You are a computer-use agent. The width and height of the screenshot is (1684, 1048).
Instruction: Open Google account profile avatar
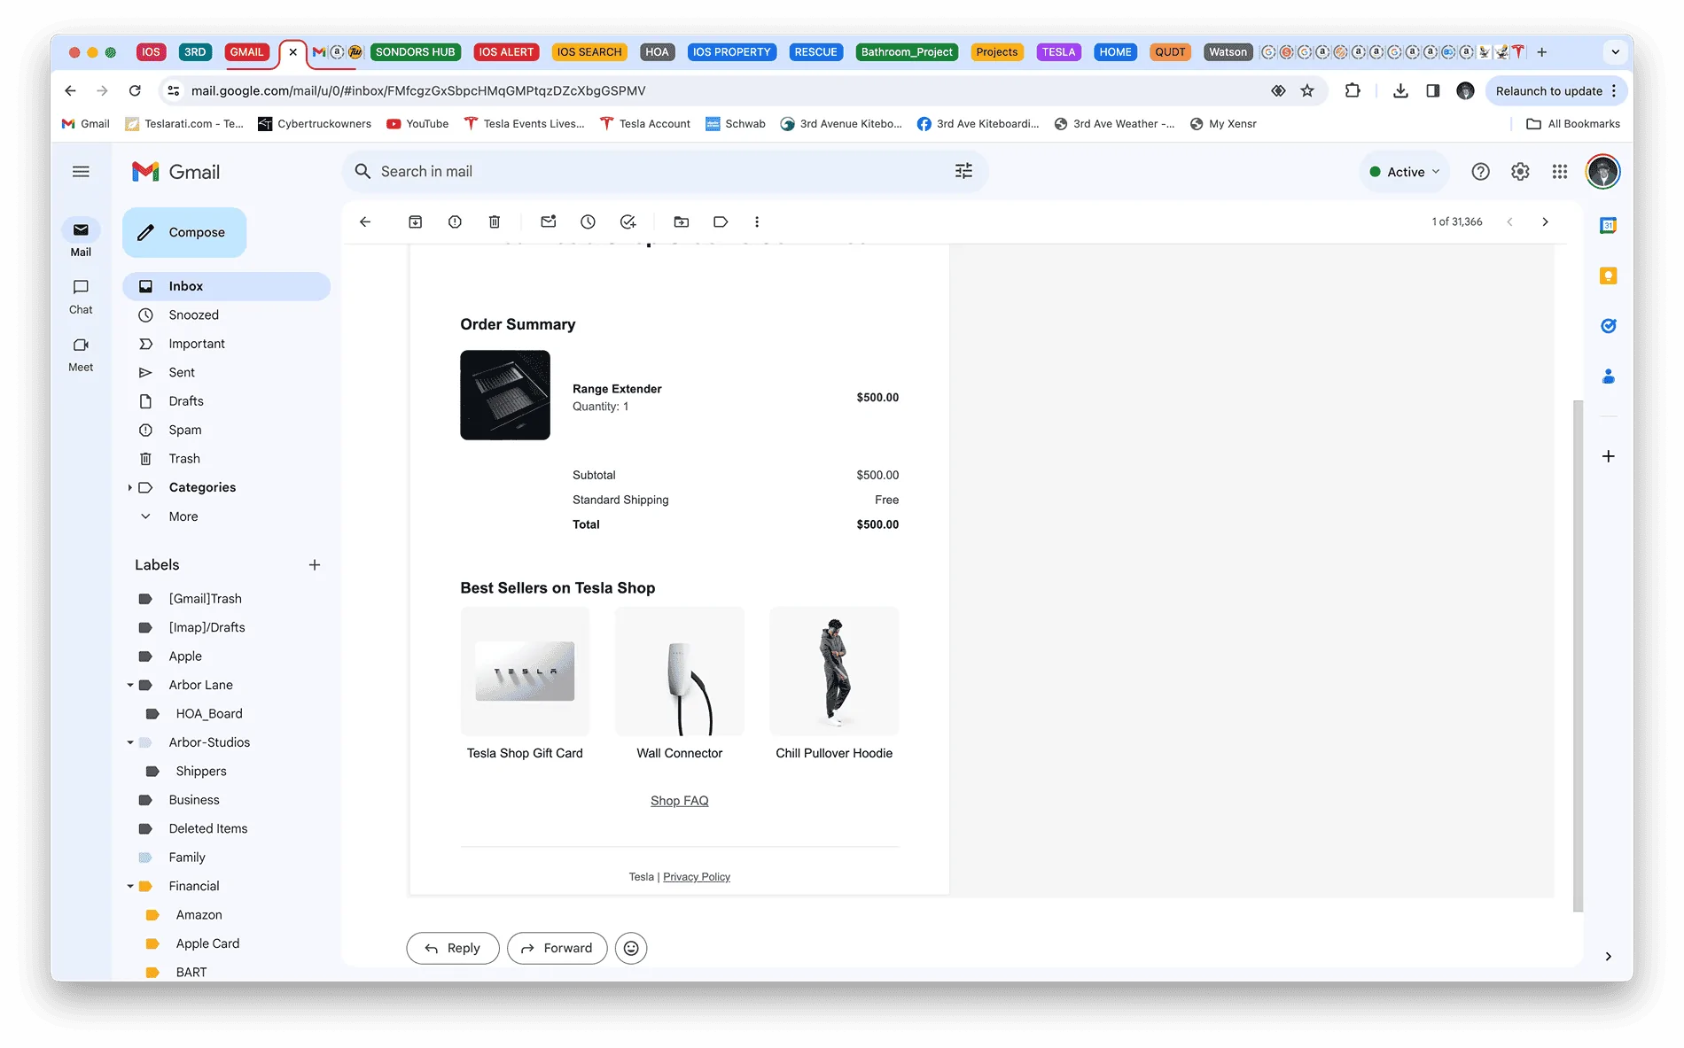[x=1602, y=172]
